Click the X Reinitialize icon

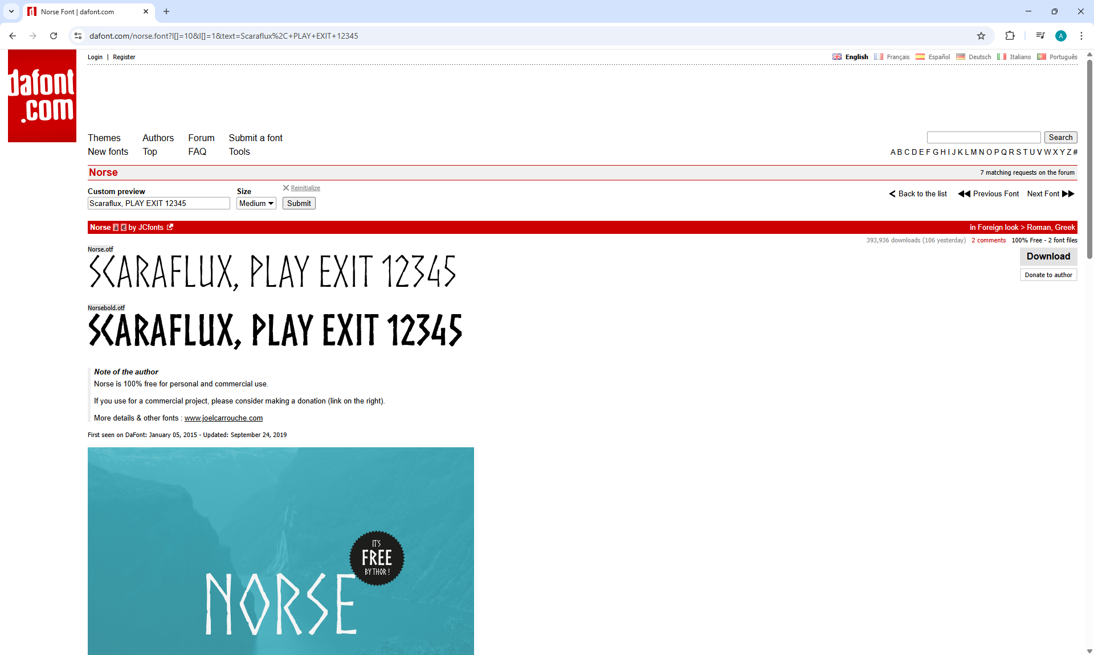[x=286, y=188]
